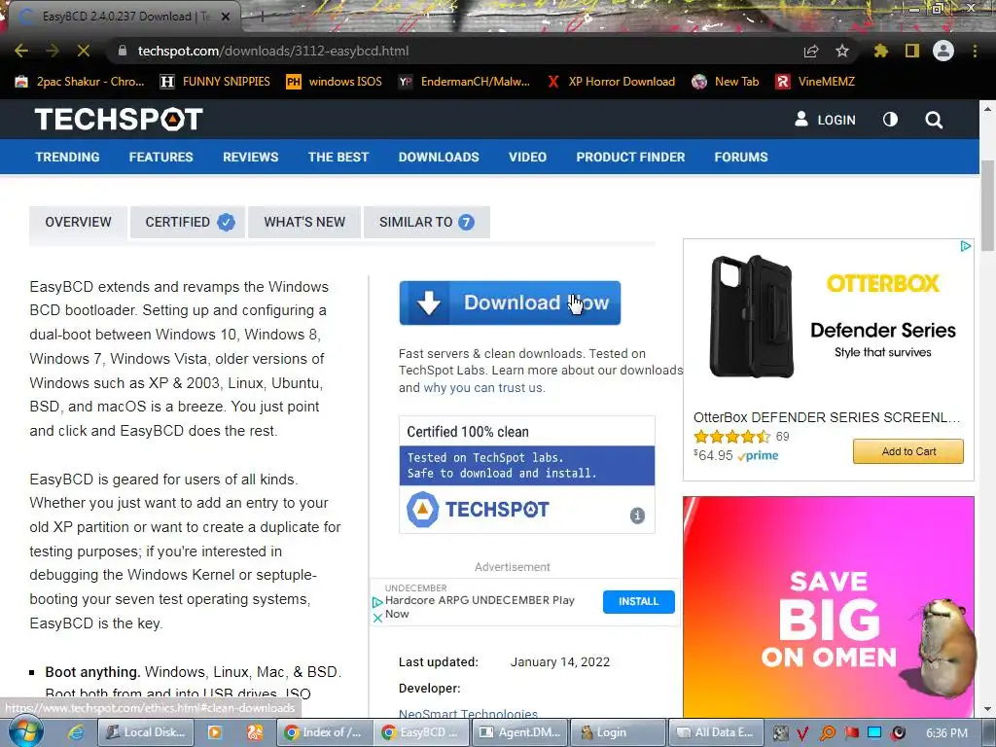The width and height of the screenshot is (996, 747).
Task: Click the page vertical scrollbar thumb
Action: 988,206
